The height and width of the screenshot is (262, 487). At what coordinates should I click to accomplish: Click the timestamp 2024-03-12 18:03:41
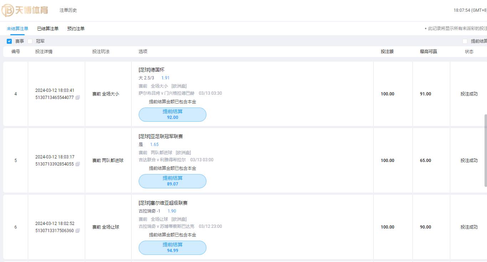point(55,90)
